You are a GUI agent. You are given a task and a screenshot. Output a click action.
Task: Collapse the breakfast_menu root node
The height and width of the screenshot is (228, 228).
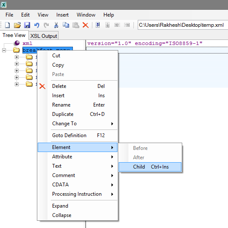tap(4, 50)
